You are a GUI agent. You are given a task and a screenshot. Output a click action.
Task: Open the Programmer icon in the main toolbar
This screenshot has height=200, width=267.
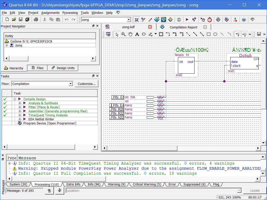pyautogui.click(x=226, y=20)
